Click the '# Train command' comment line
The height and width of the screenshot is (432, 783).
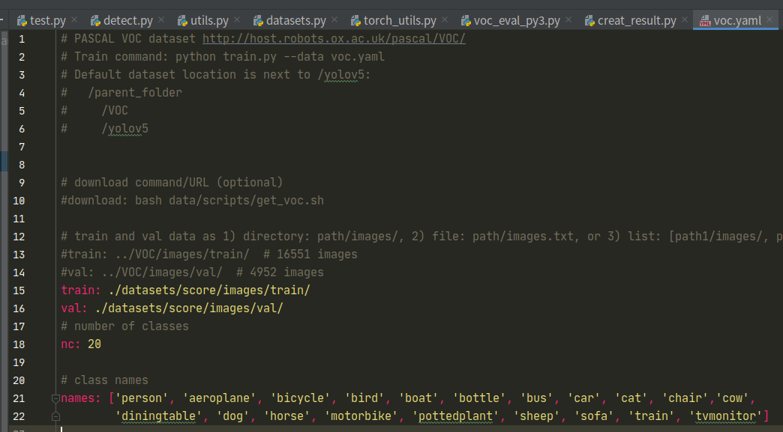click(x=223, y=56)
